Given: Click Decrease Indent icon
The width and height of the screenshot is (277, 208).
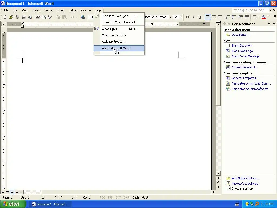Looking at the screenshot, I should point(240,17).
